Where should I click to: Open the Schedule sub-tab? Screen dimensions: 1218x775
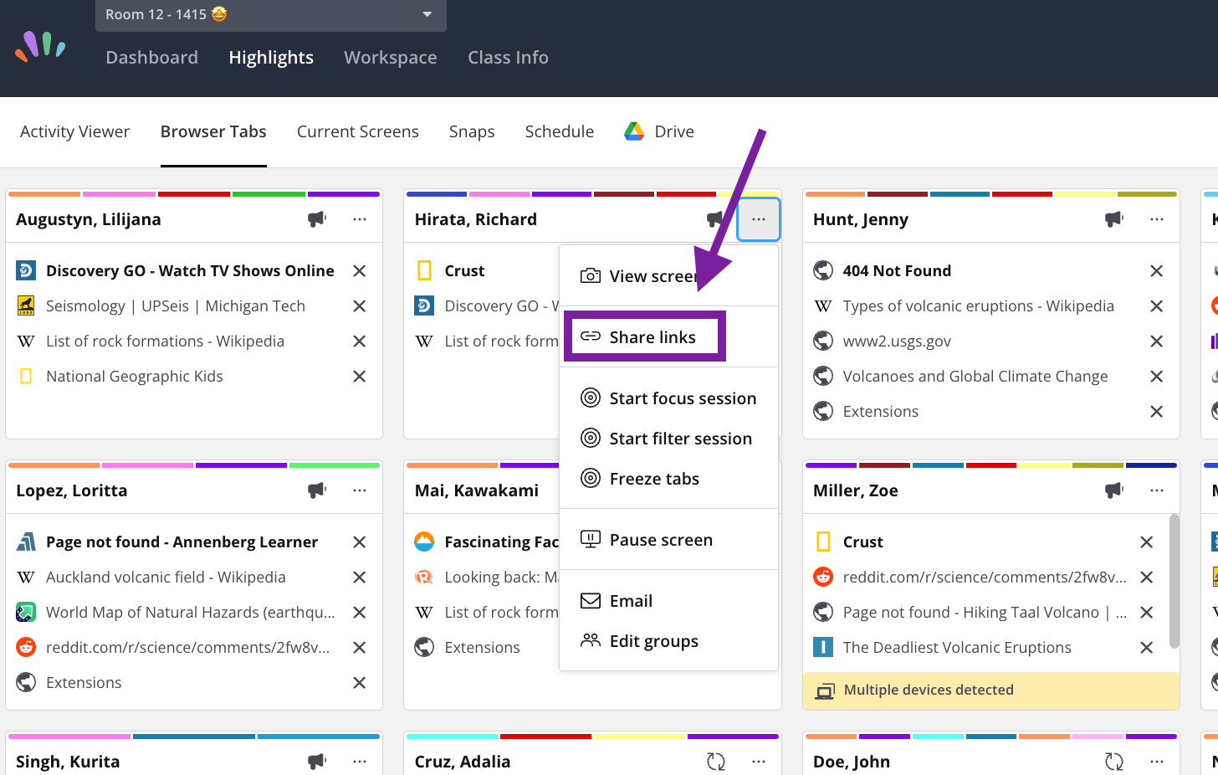tap(560, 131)
